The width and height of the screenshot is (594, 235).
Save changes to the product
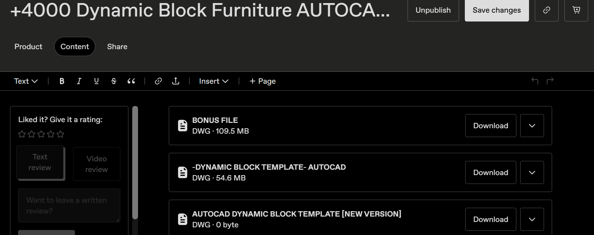point(497,10)
